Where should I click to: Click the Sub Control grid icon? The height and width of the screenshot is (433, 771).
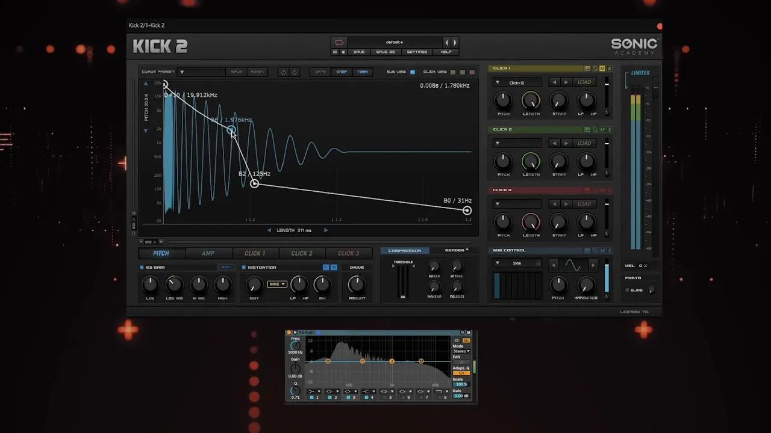pyautogui.click(x=587, y=250)
